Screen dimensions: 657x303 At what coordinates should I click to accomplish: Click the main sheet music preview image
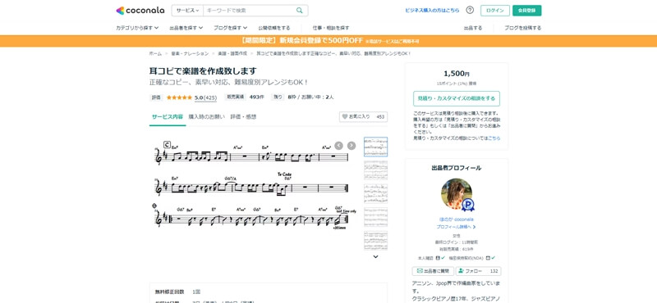click(x=255, y=186)
